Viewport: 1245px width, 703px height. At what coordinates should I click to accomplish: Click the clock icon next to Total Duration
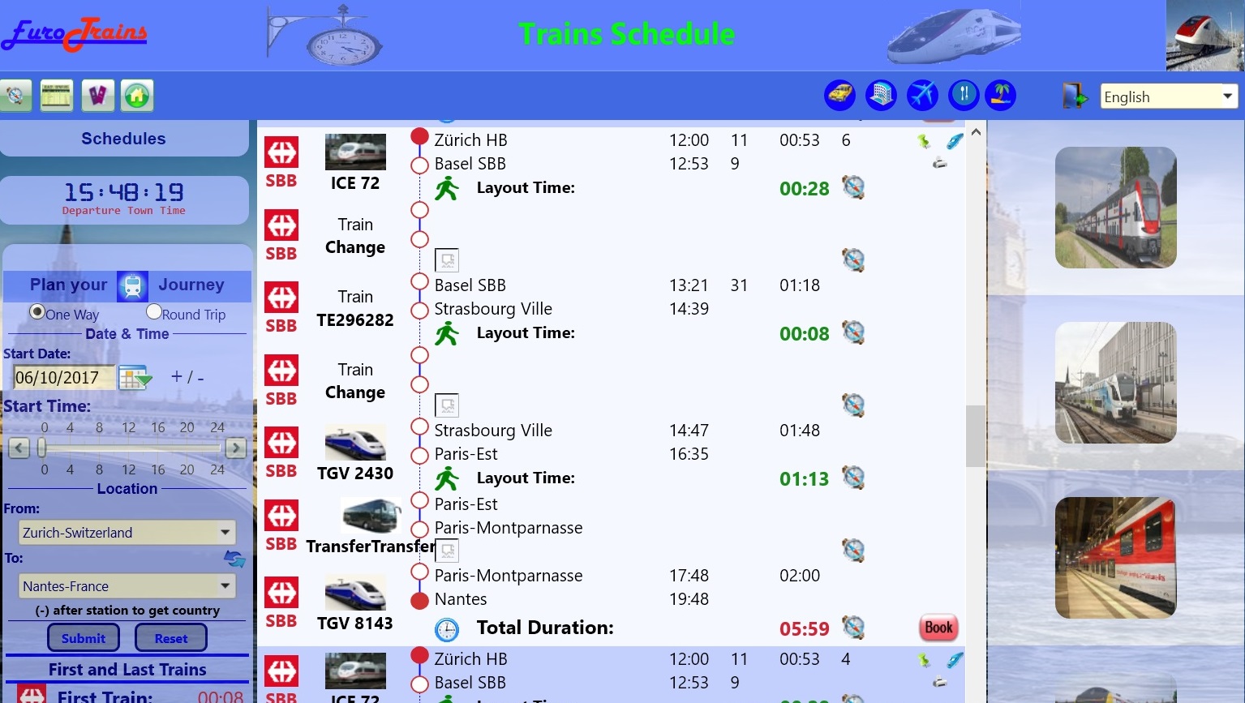click(447, 629)
